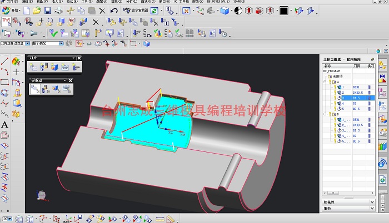Pin the Operation Navigator panel
The image size is (389, 223).
372,59
